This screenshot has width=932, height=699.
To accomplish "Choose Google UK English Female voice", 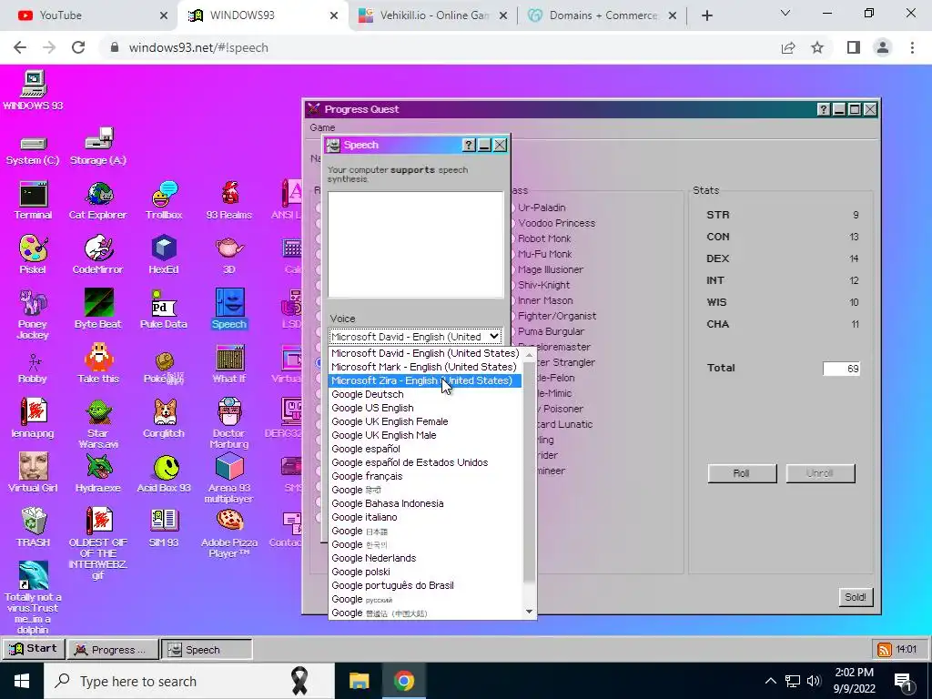I will [425, 421].
